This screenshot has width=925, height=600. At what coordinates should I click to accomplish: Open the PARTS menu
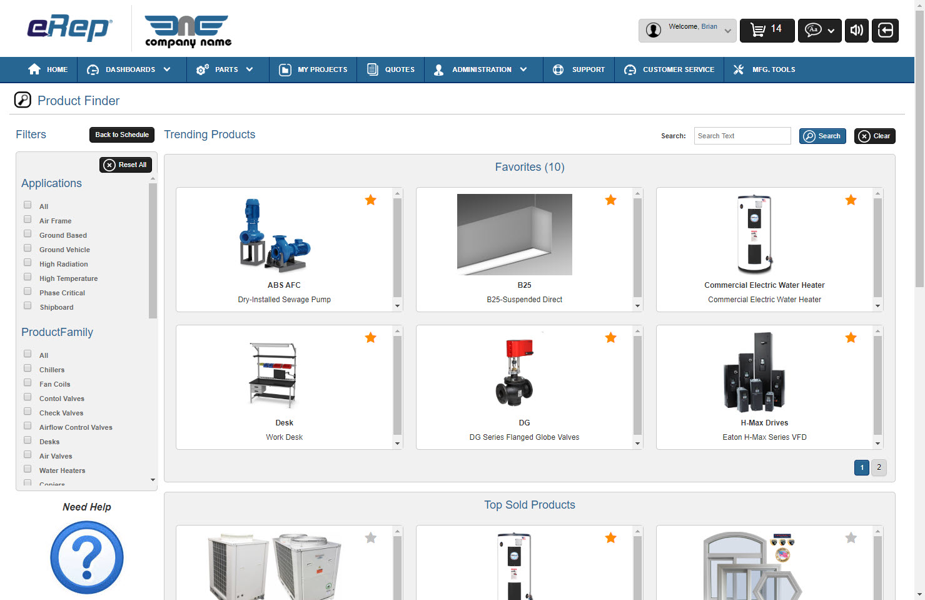(225, 69)
